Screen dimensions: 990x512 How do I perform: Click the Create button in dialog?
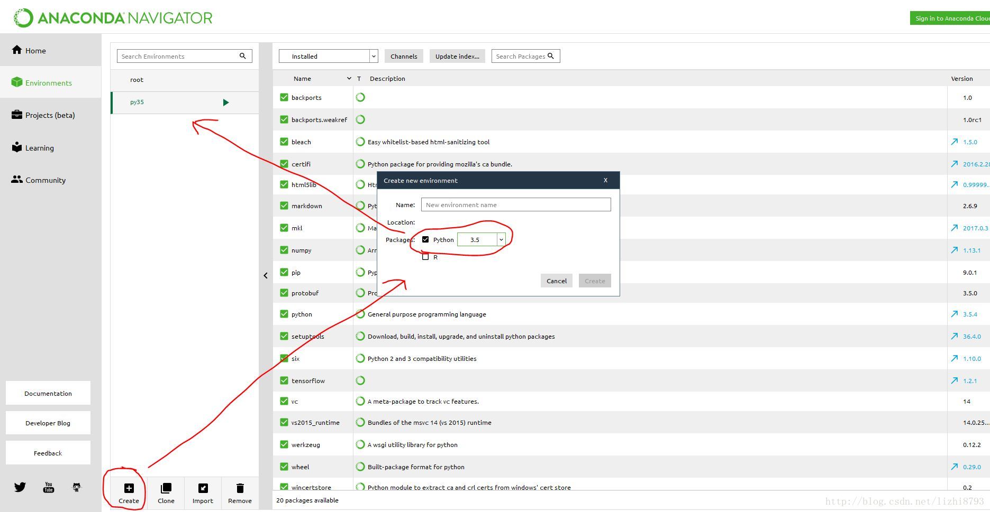point(595,281)
